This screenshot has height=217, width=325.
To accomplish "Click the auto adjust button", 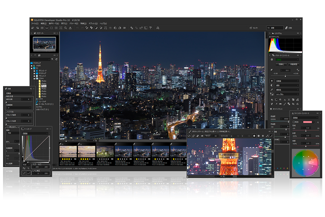I will pos(294,64).
